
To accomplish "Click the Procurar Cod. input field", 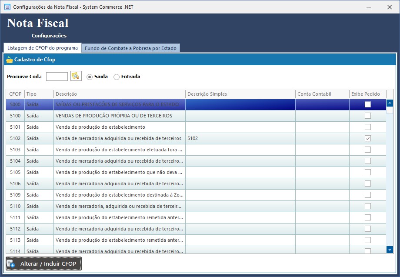I will [57, 76].
